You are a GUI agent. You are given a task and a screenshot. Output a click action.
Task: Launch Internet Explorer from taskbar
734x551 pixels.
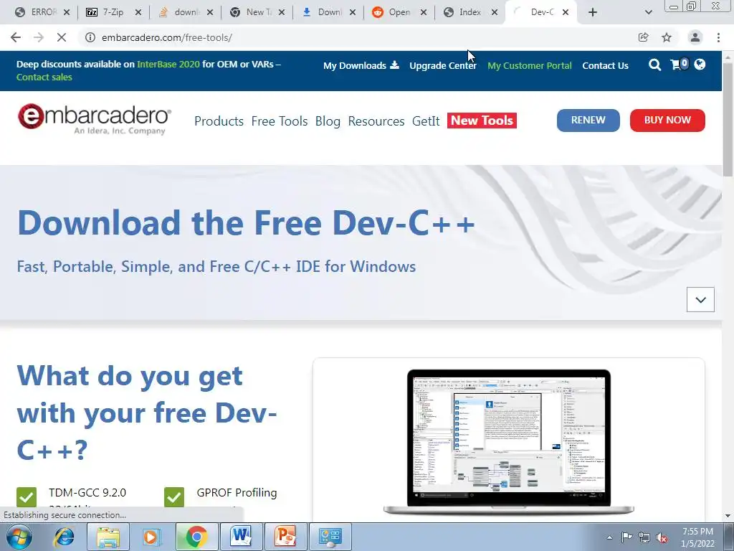pyautogui.click(x=64, y=537)
